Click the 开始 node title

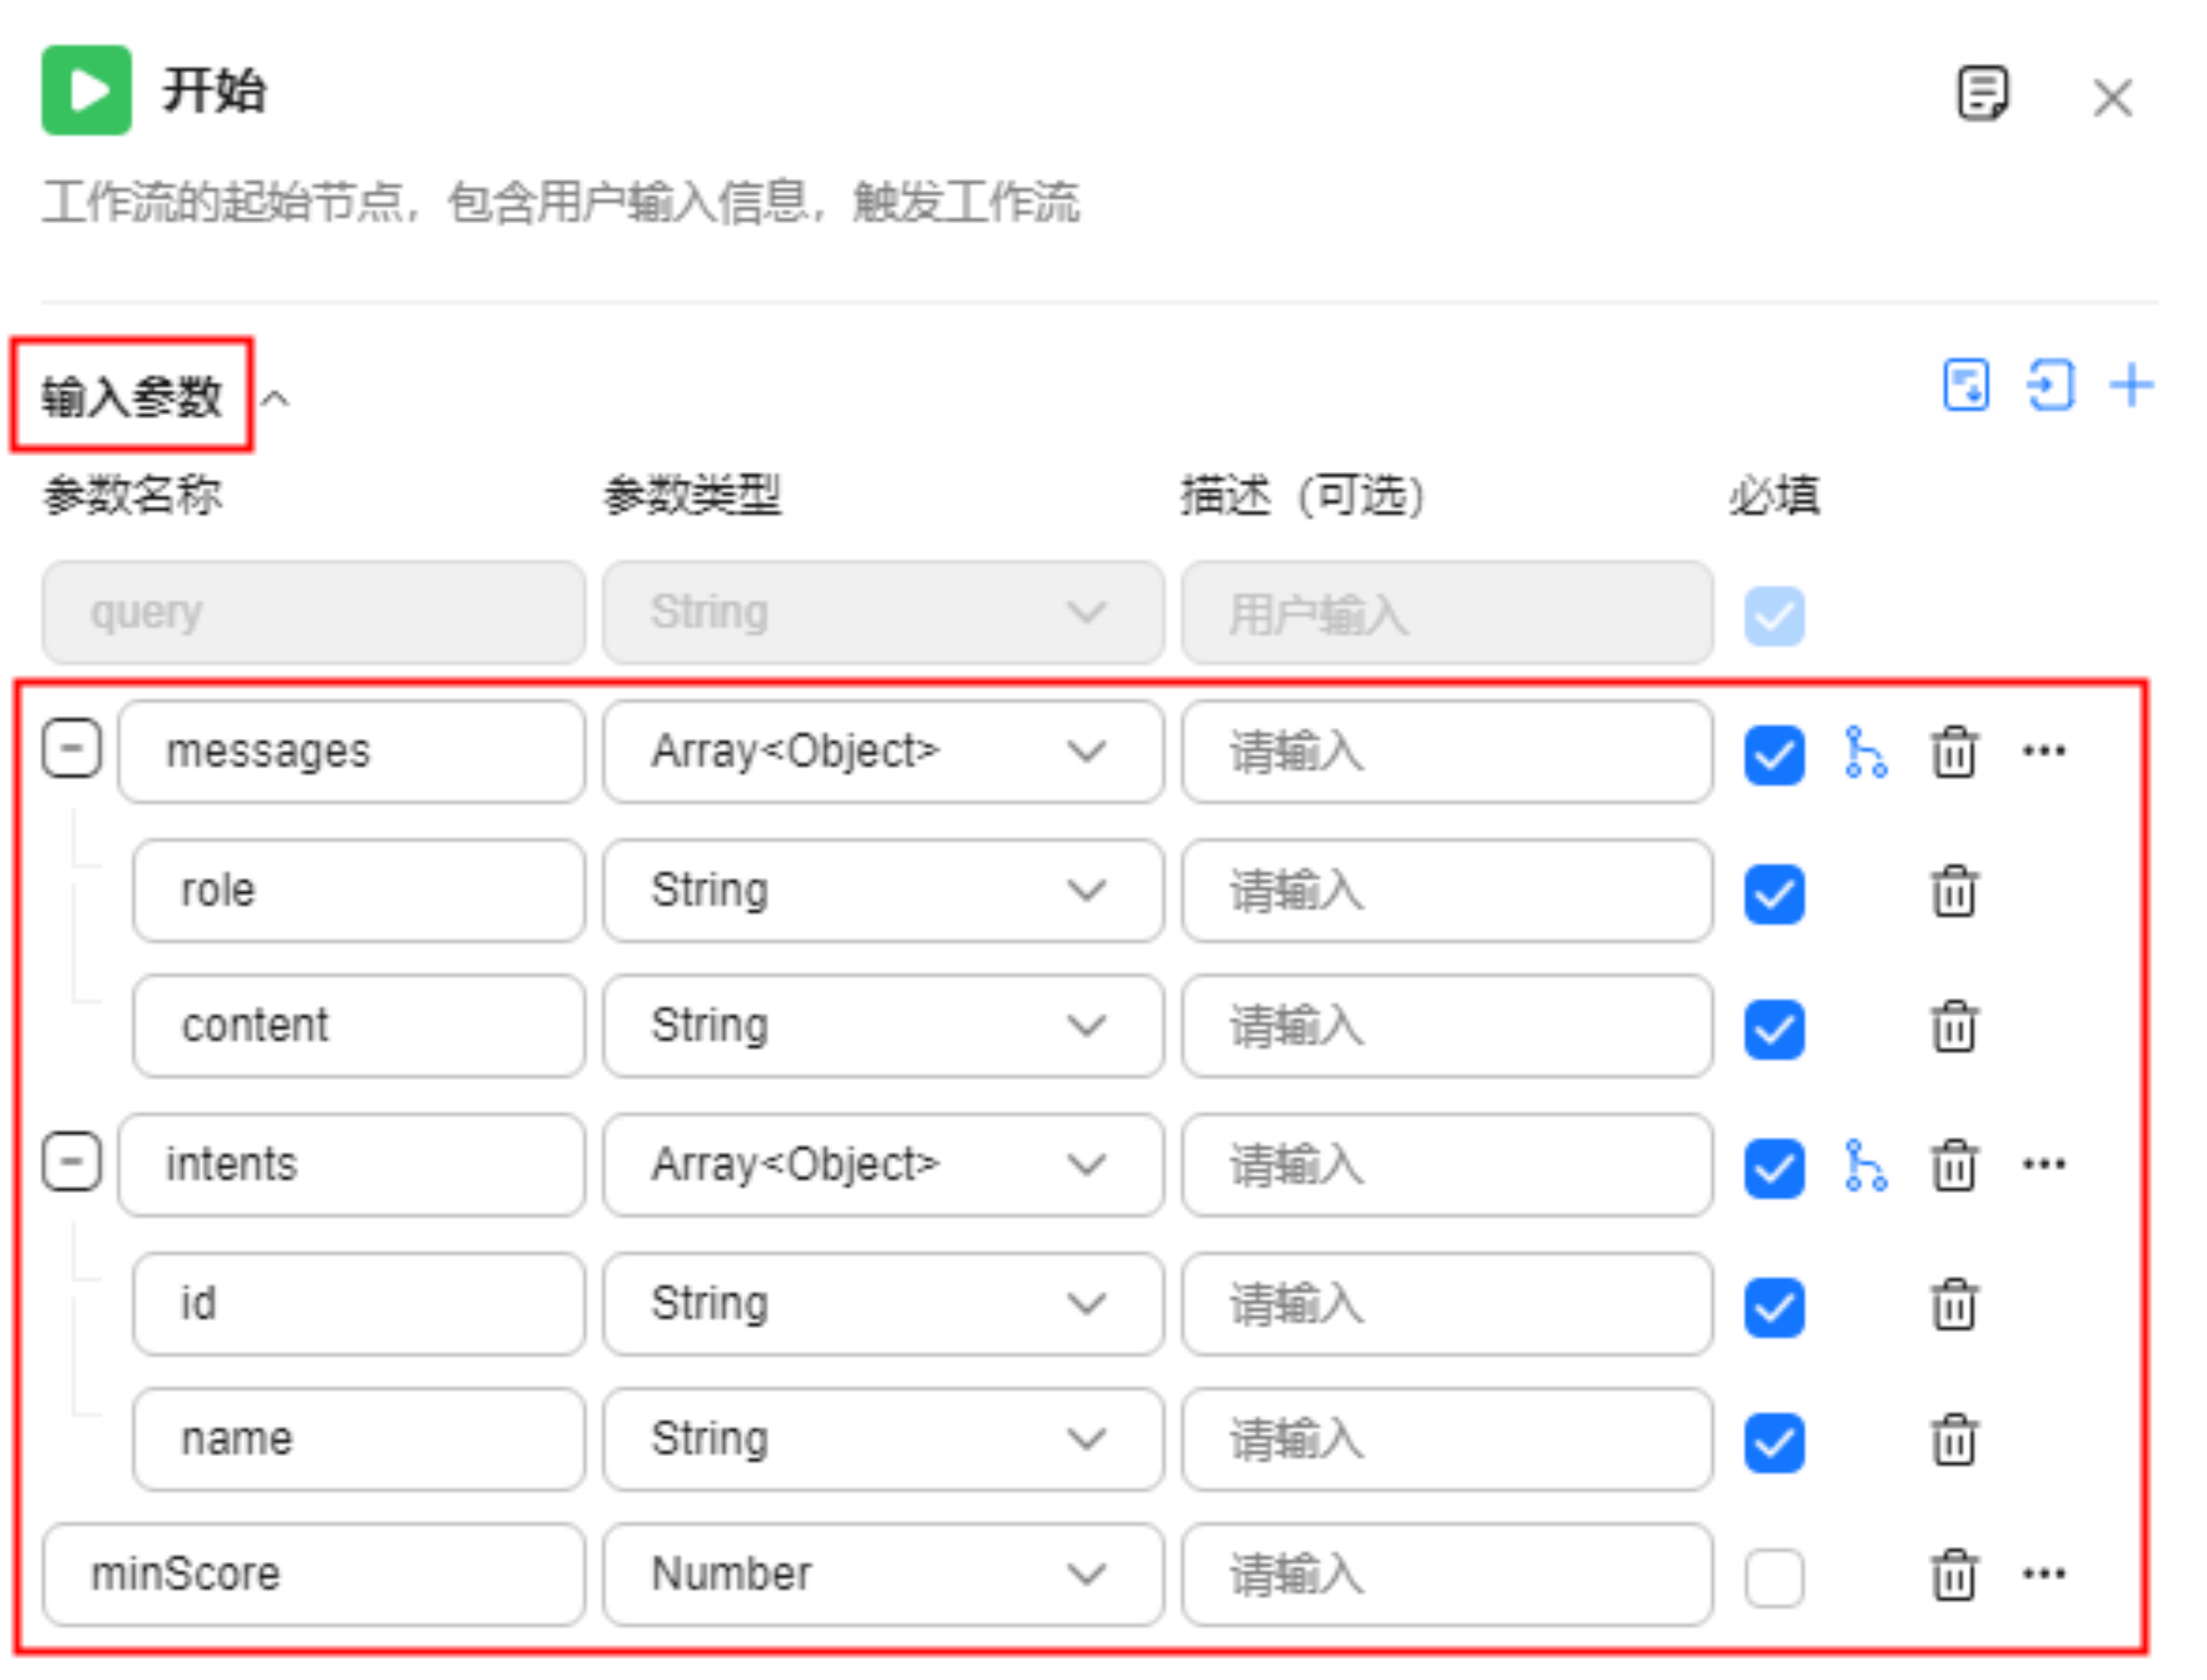(x=214, y=91)
